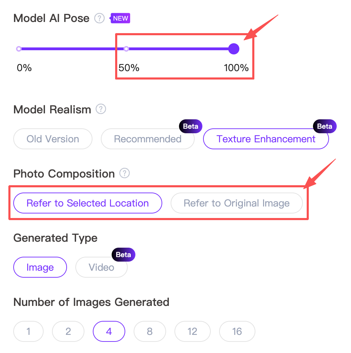Set the pose slider to 50%
351x353 pixels.
[127, 49]
